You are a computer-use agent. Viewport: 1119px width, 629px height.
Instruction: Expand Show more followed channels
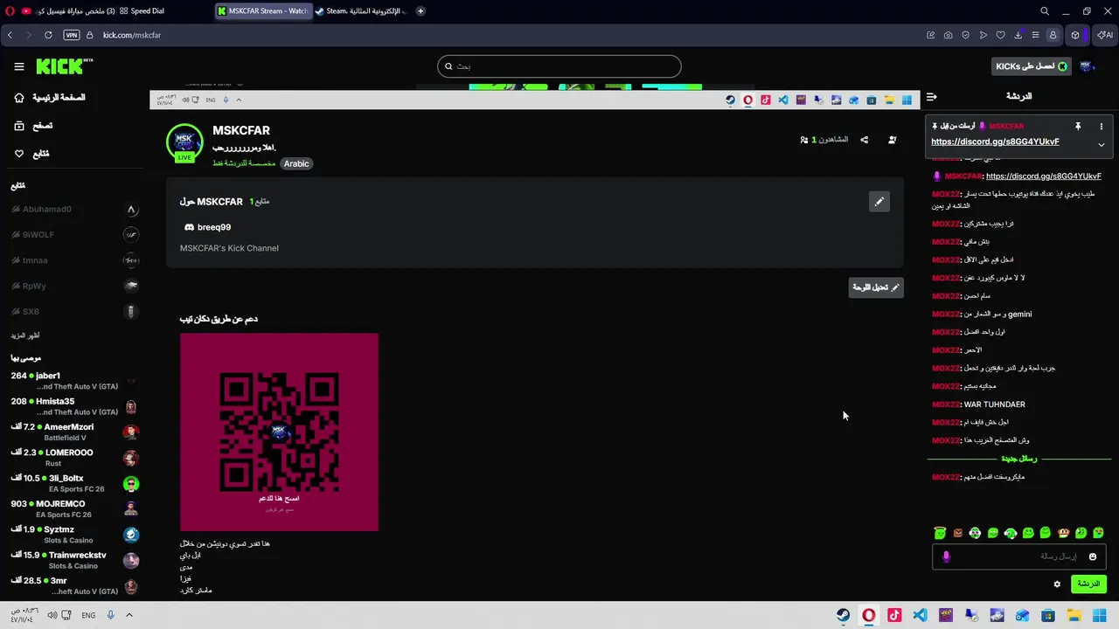[x=25, y=335]
